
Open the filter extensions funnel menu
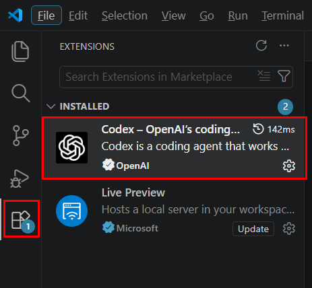point(284,76)
